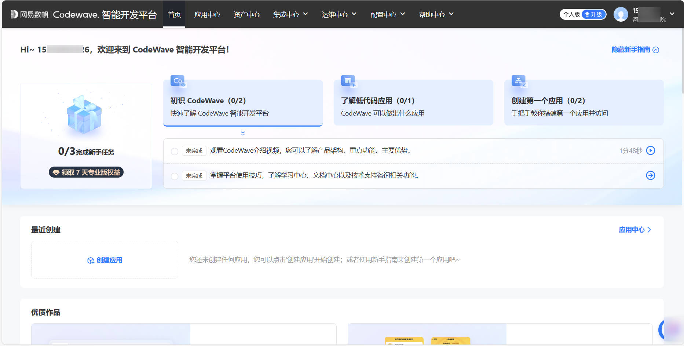The height and width of the screenshot is (346, 684).
Task: Select the 初识 CodeWave (0/2) card
Action: pos(243,103)
